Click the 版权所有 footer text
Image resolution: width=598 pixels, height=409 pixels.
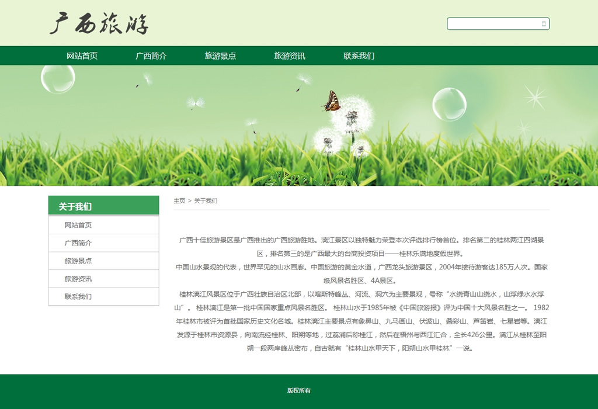(x=299, y=391)
